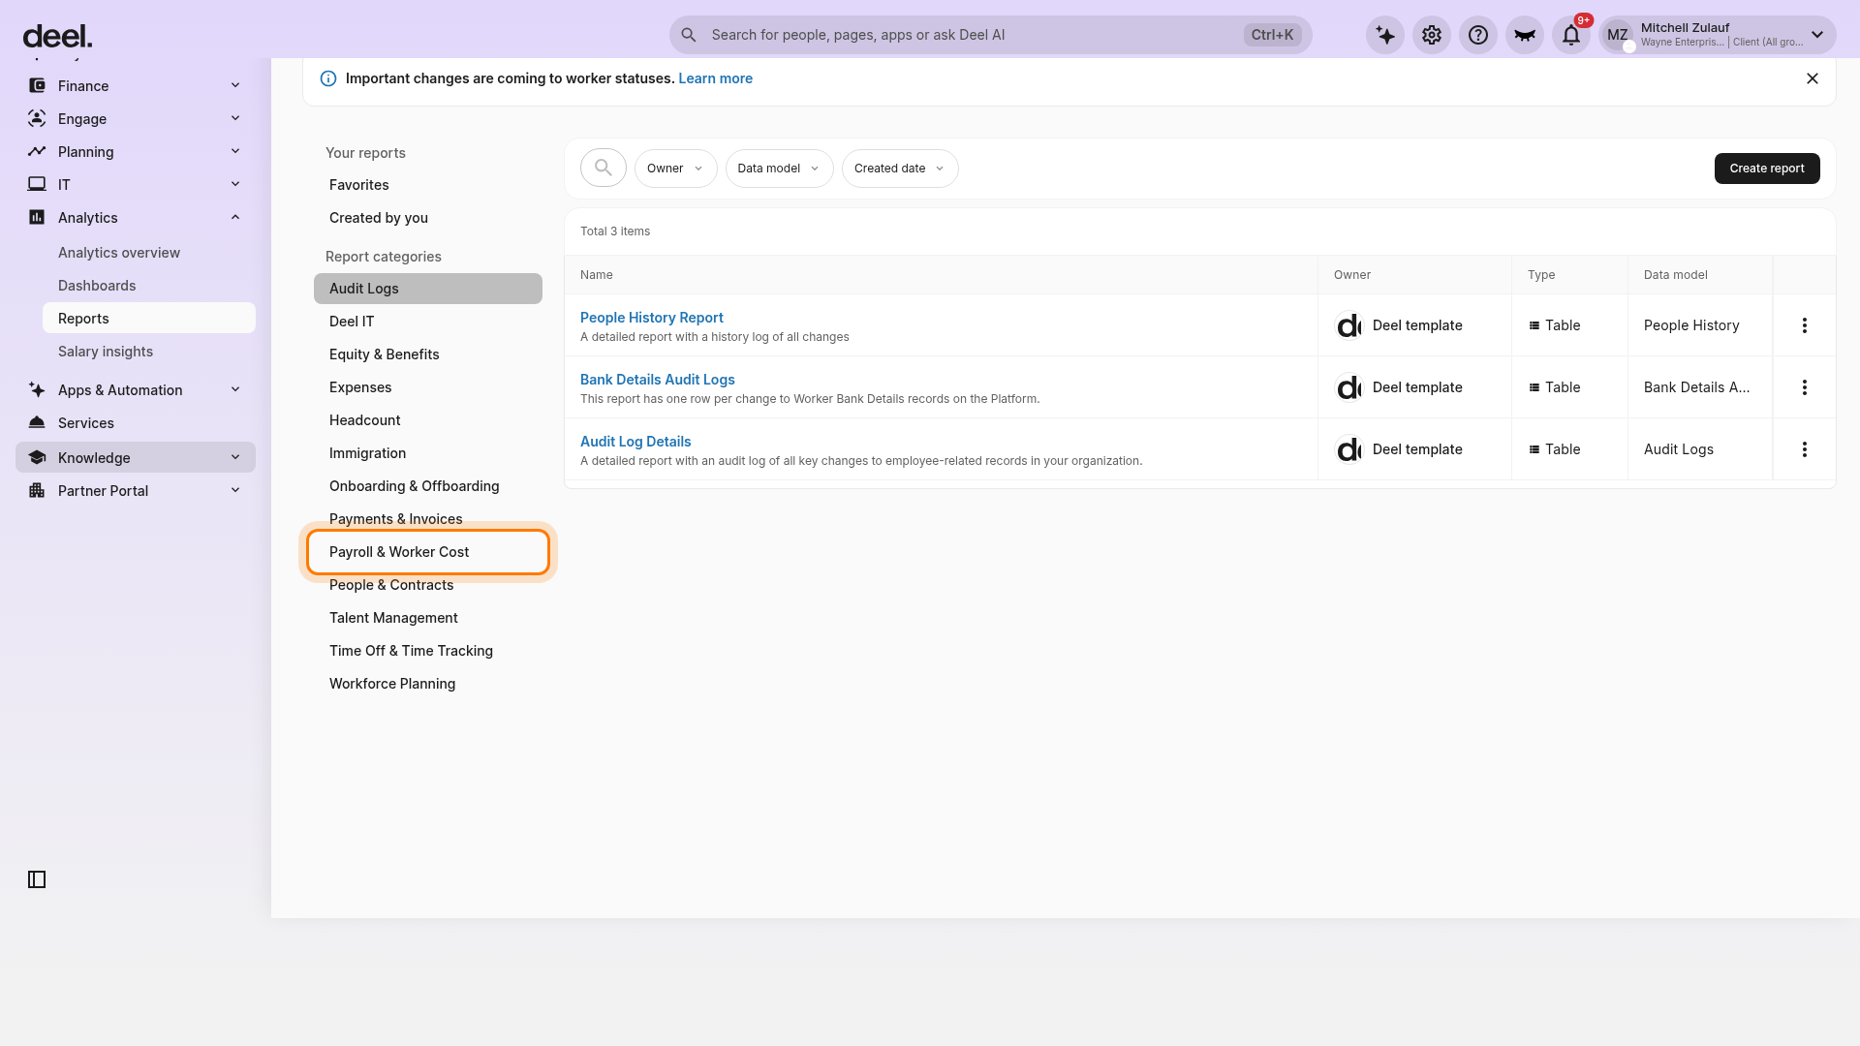Click the Partner Portal building icon
Image resolution: width=1860 pixels, height=1046 pixels.
tap(37, 490)
